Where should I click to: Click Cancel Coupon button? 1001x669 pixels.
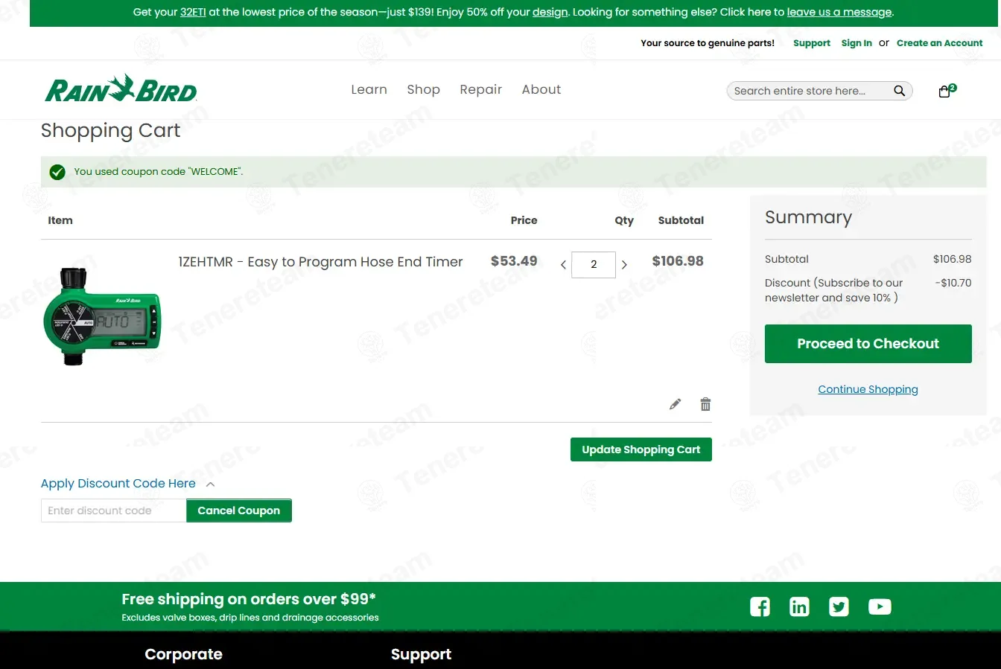pos(238,510)
